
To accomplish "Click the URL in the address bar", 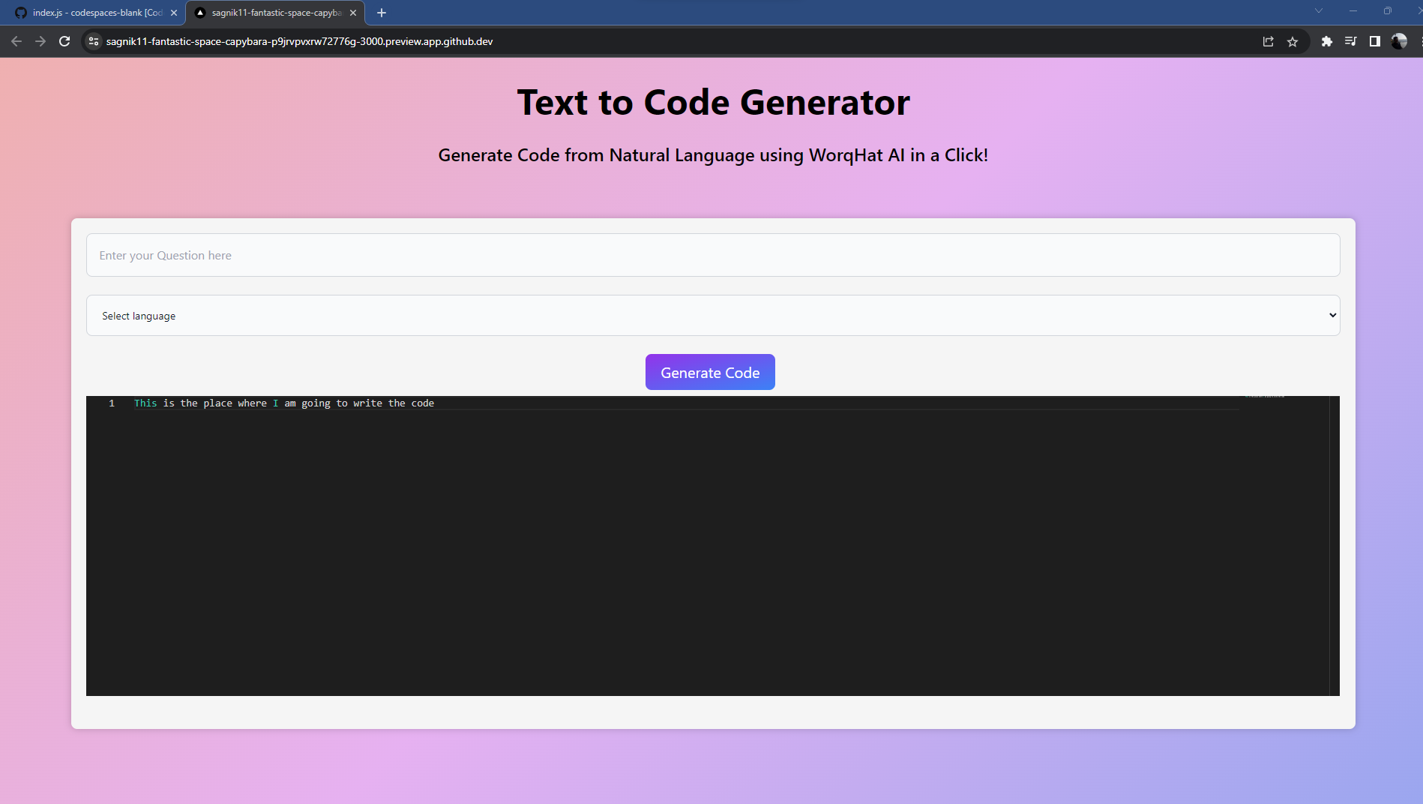I will click(299, 41).
